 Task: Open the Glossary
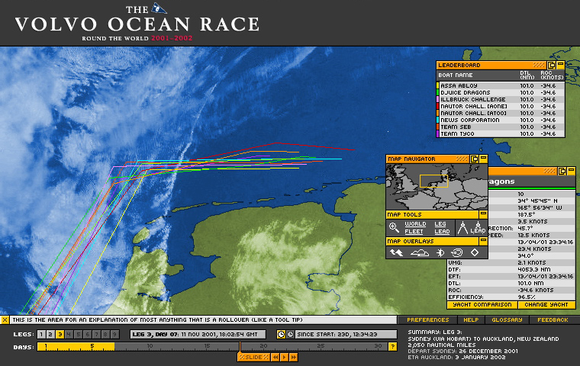[x=507, y=319]
